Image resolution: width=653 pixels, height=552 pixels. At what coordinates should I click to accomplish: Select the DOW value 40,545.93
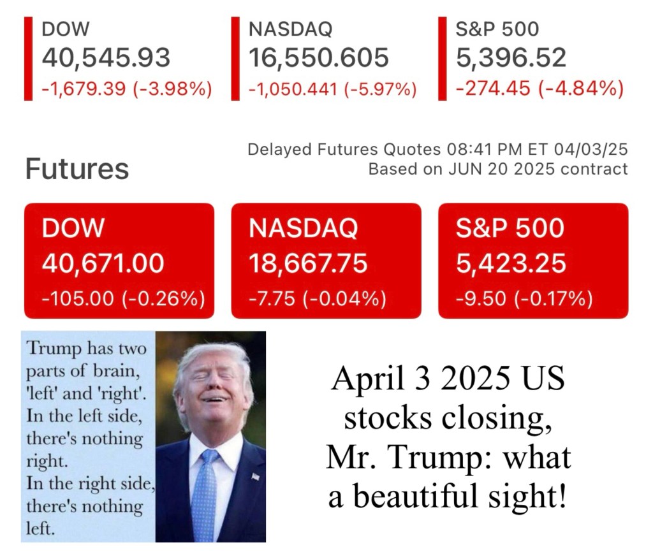pyautogui.click(x=106, y=58)
